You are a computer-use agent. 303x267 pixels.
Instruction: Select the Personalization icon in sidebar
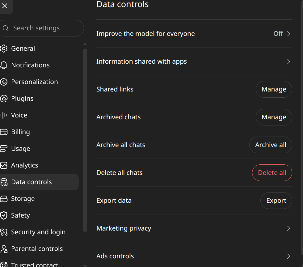click(4, 82)
